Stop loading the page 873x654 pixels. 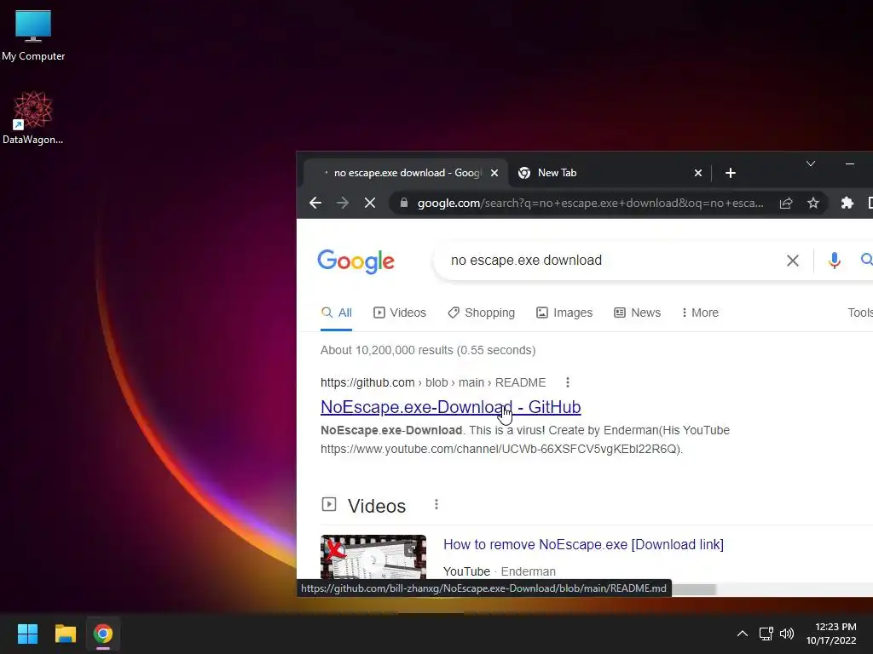click(370, 203)
